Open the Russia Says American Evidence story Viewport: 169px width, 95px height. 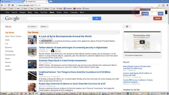[72, 84]
